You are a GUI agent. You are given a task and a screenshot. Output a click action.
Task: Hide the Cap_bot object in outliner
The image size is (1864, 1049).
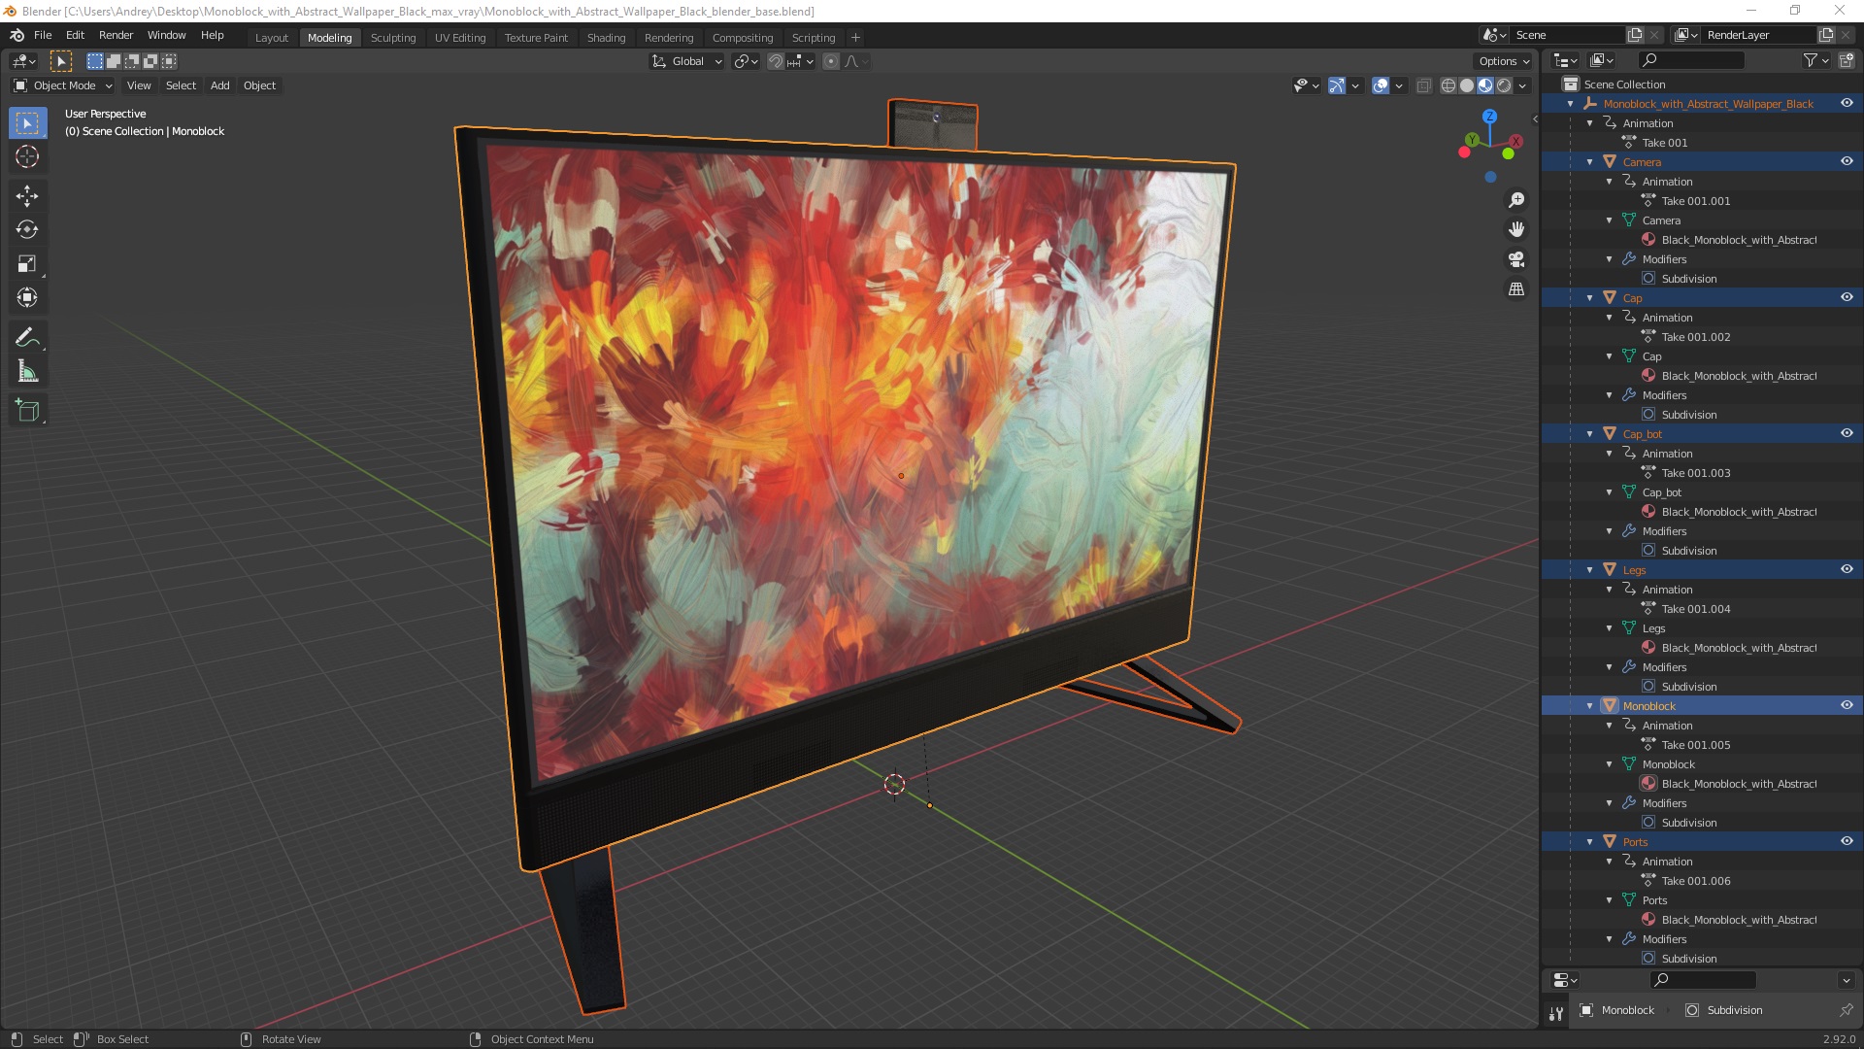pyautogui.click(x=1847, y=433)
